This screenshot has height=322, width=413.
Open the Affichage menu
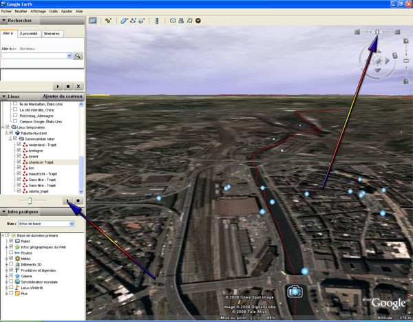pyautogui.click(x=39, y=12)
